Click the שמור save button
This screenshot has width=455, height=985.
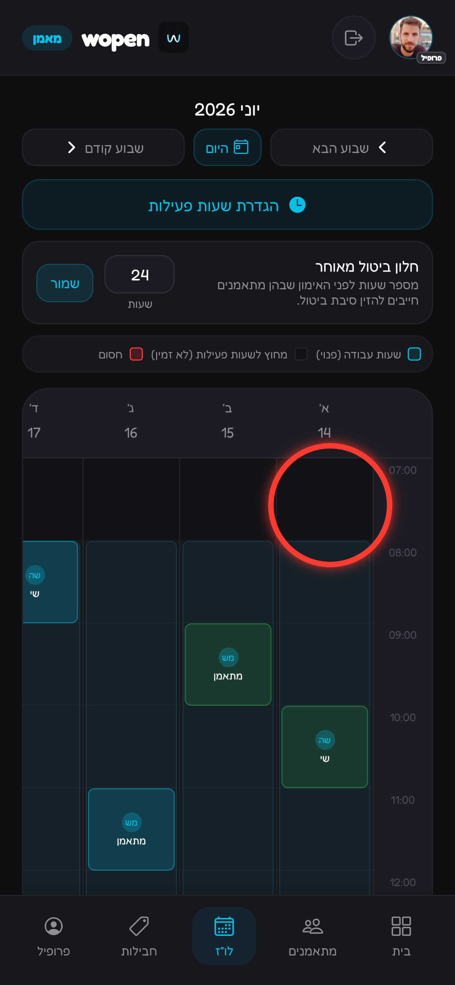[65, 283]
